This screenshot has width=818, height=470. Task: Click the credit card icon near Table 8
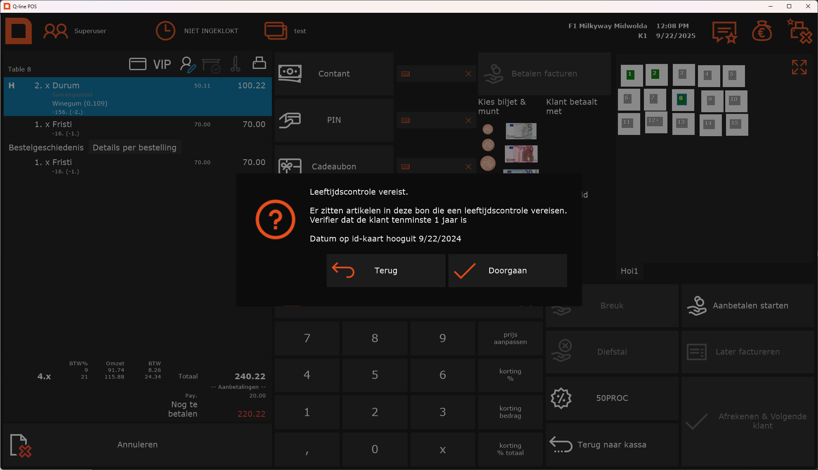[x=138, y=64]
